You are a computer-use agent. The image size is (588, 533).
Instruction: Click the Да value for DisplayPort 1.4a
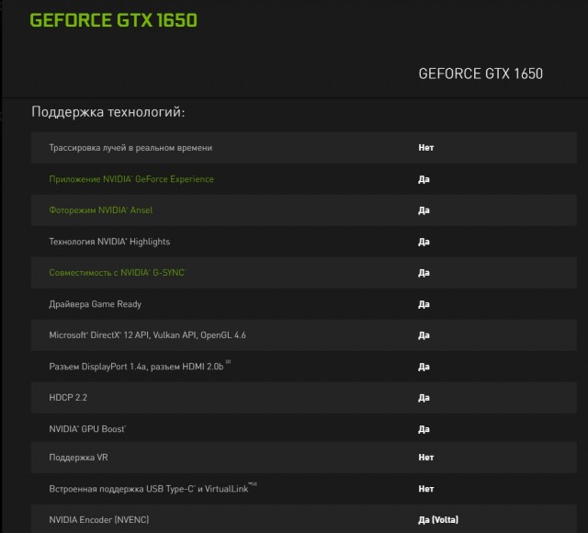tap(424, 367)
